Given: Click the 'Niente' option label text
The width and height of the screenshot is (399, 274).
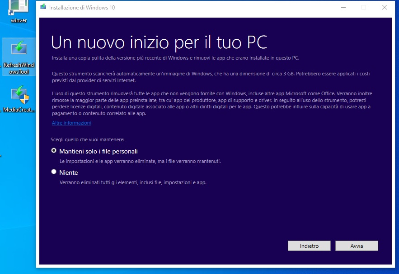Looking at the screenshot, I should coord(68,172).
